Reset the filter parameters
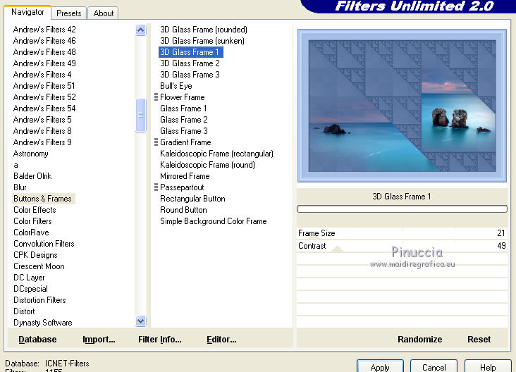This screenshot has height=372, width=516. click(479, 339)
